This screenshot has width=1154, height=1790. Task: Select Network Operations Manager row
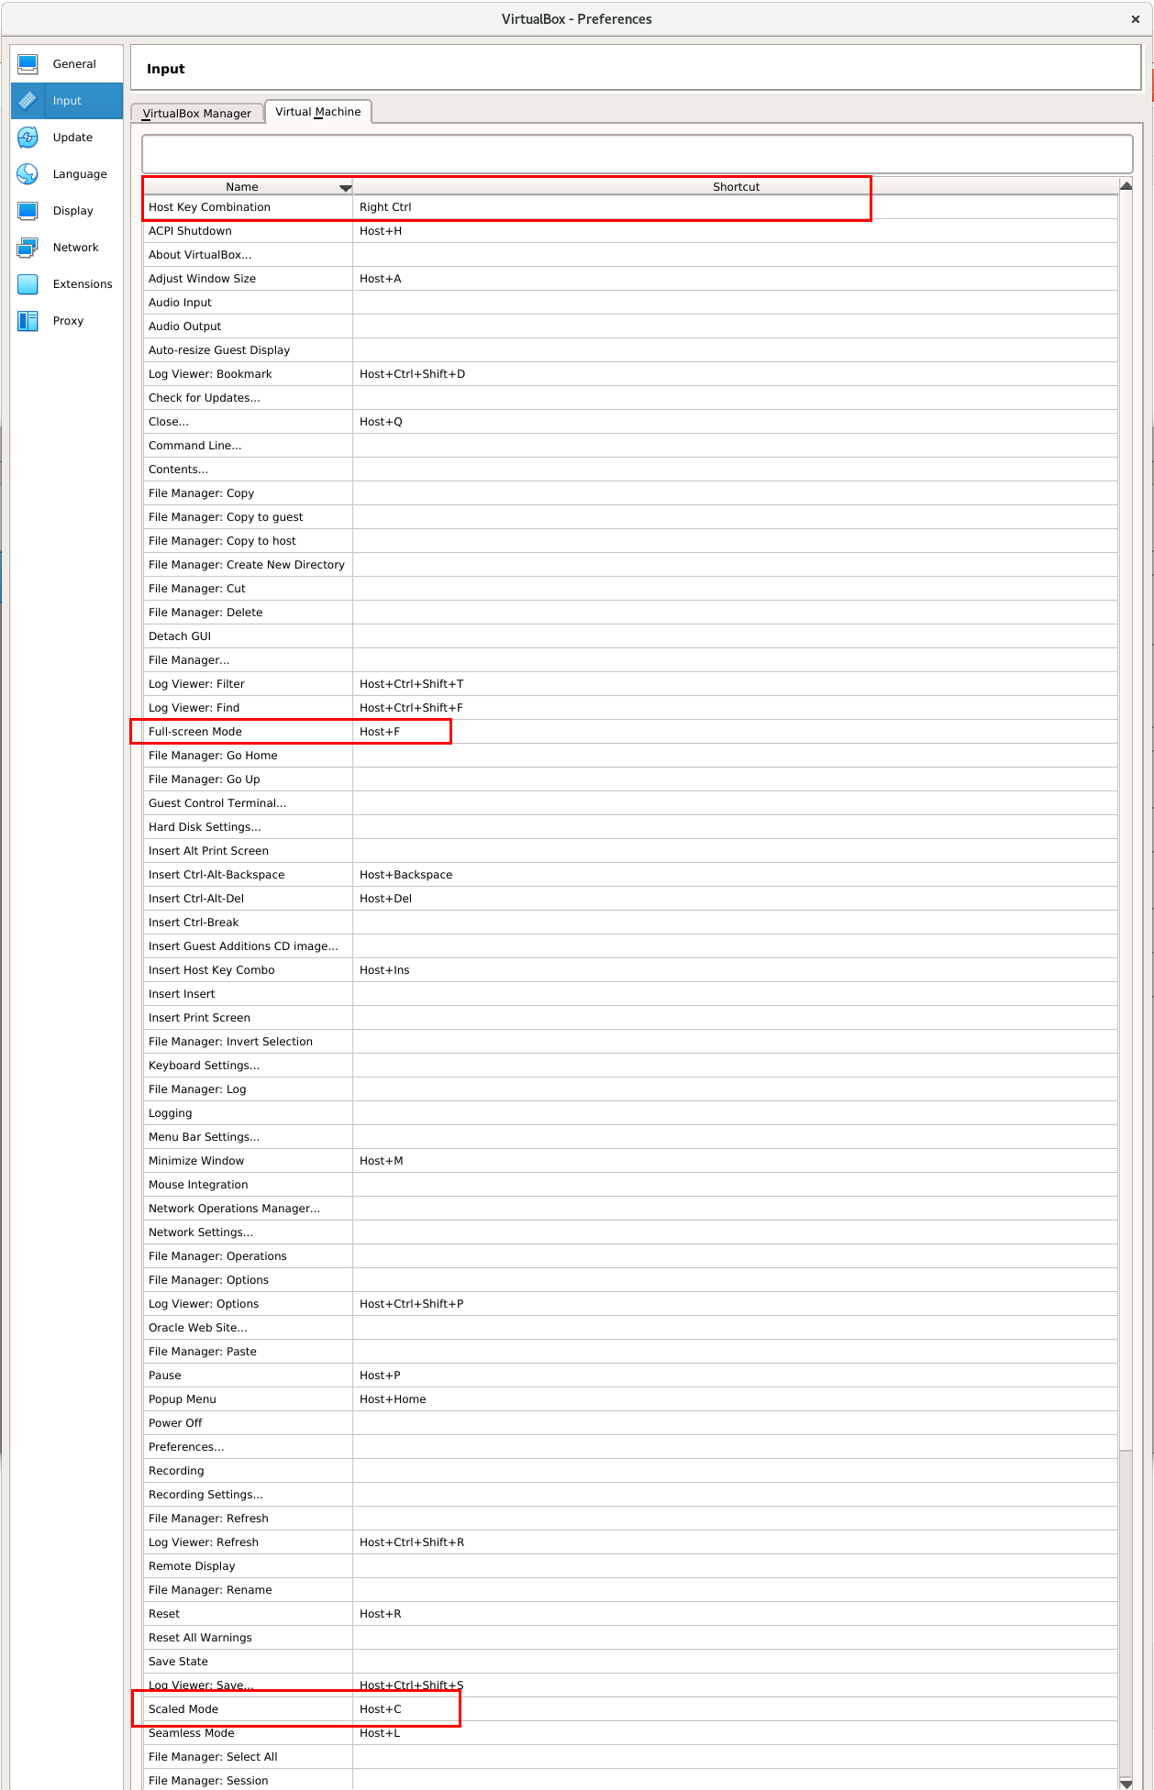coord(630,1209)
